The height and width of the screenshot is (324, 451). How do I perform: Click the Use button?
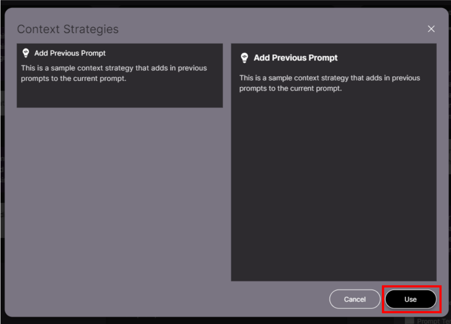click(410, 299)
